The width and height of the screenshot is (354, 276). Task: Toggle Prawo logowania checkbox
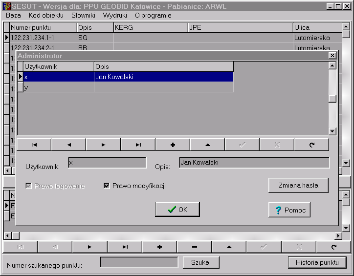(x=28, y=186)
